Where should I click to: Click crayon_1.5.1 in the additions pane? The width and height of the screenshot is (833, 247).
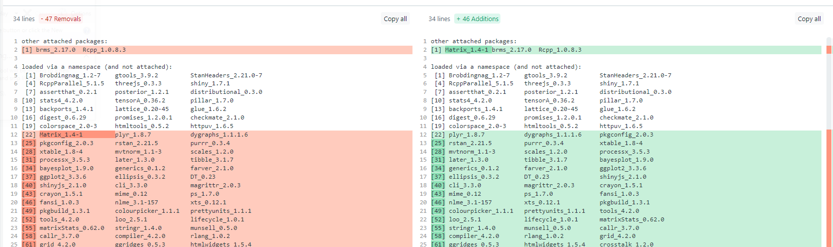pos(620,185)
